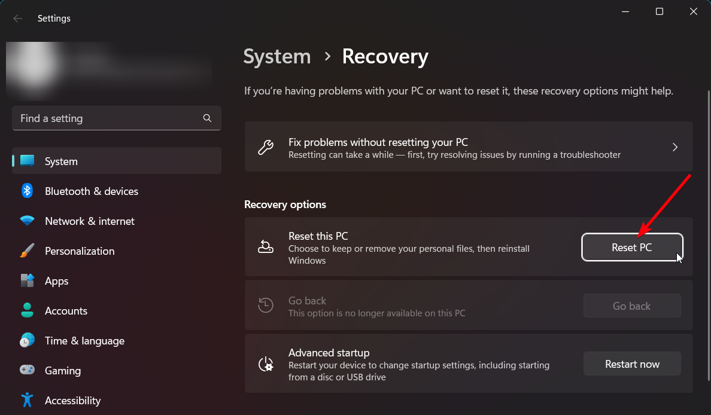Screen dimensions: 711x415
Task: Click the blurred user profile picture
Action: (x=33, y=69)
